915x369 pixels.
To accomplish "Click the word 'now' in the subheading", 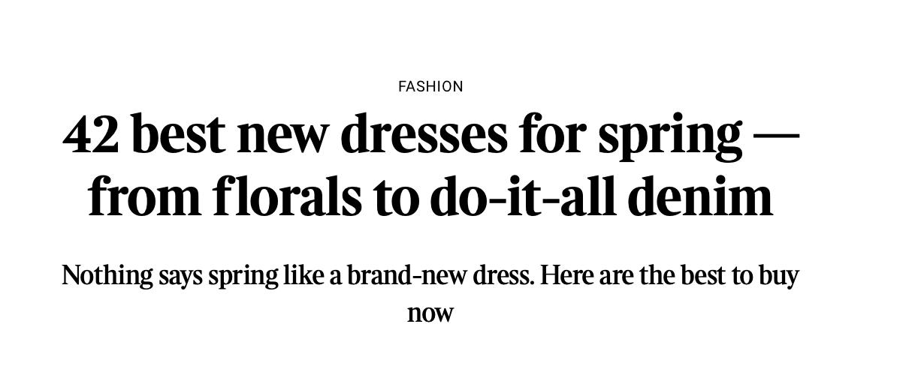I will (x=430, y=313).
